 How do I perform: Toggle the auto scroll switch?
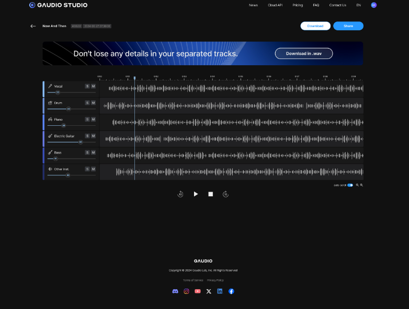point(350,185)
